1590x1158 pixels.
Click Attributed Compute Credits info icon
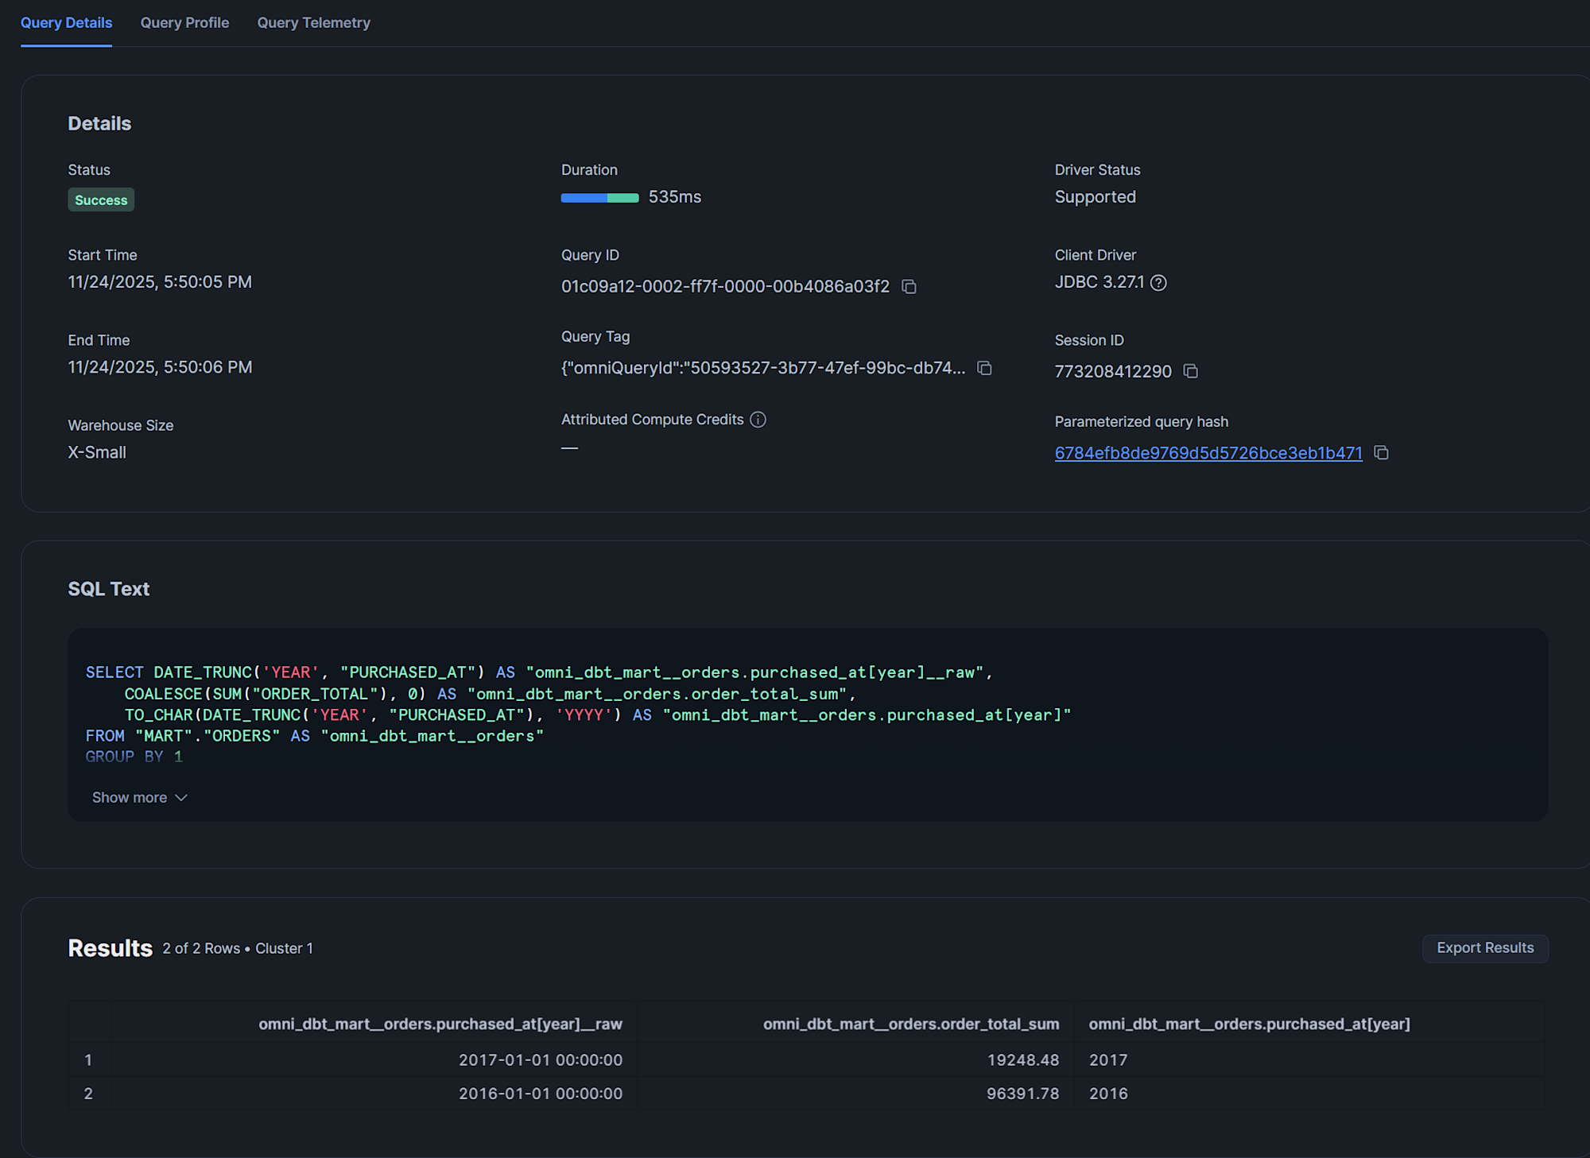pyautogui.click(x=758, y=420)
